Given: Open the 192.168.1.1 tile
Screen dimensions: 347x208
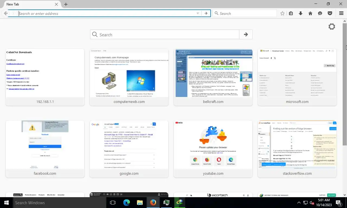Looking at the screenshot, I should click(45, 77).
